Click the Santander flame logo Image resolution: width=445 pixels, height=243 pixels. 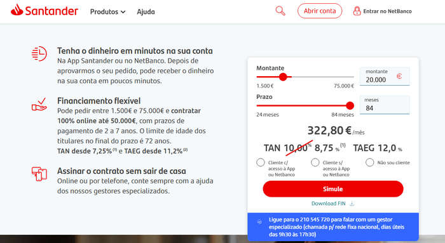(x=17, y=10)
